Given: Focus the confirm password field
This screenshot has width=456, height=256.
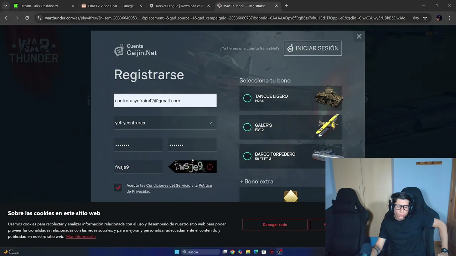Looking at the screenshot, I should pyautogui.click(x=192, y=145).
